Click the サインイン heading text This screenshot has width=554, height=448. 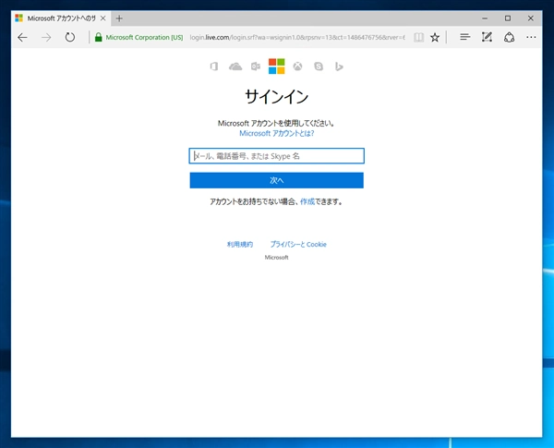(x=277, y=97)
